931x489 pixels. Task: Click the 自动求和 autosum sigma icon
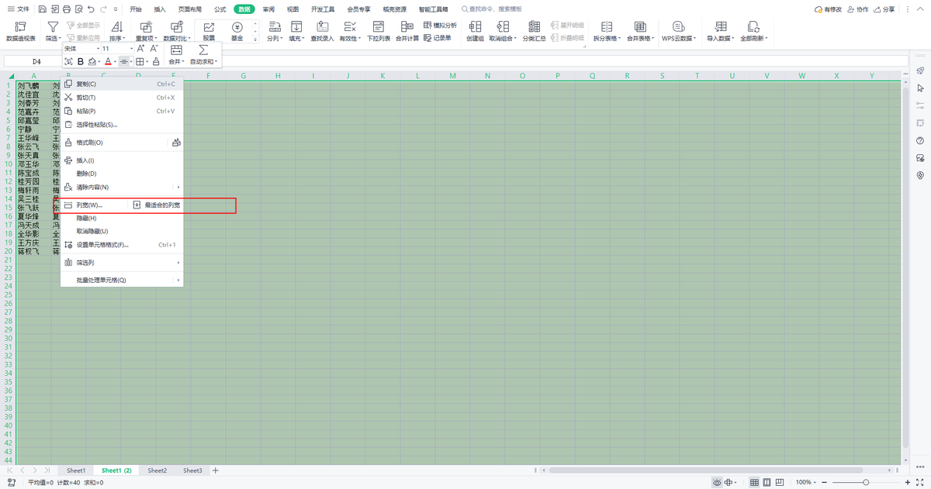(203, 50)
